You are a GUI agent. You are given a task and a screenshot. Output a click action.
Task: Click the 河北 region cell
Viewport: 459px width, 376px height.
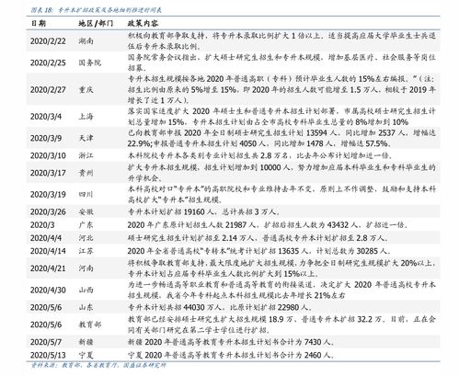(86, 238)
